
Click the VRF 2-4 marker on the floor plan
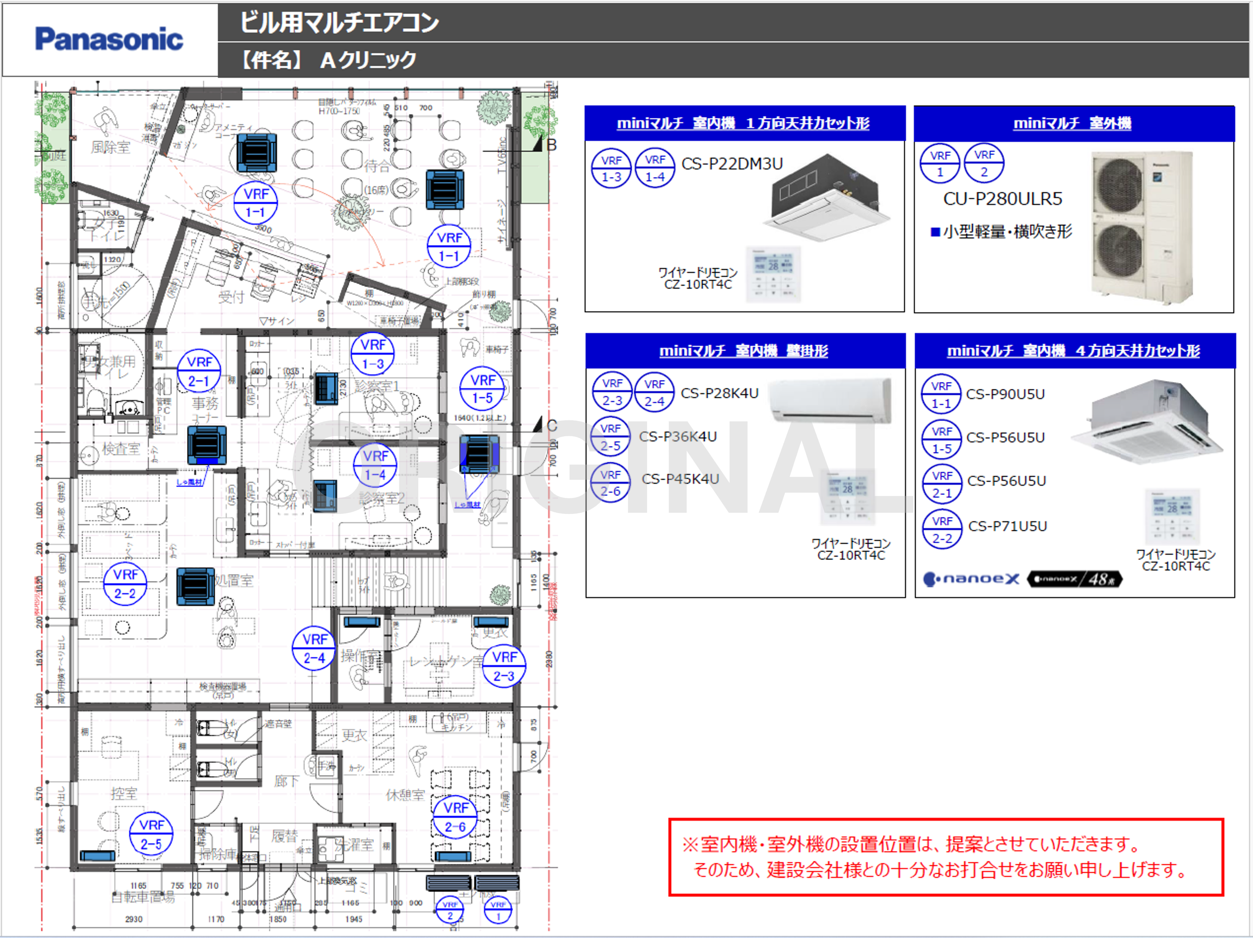point(314,648)
